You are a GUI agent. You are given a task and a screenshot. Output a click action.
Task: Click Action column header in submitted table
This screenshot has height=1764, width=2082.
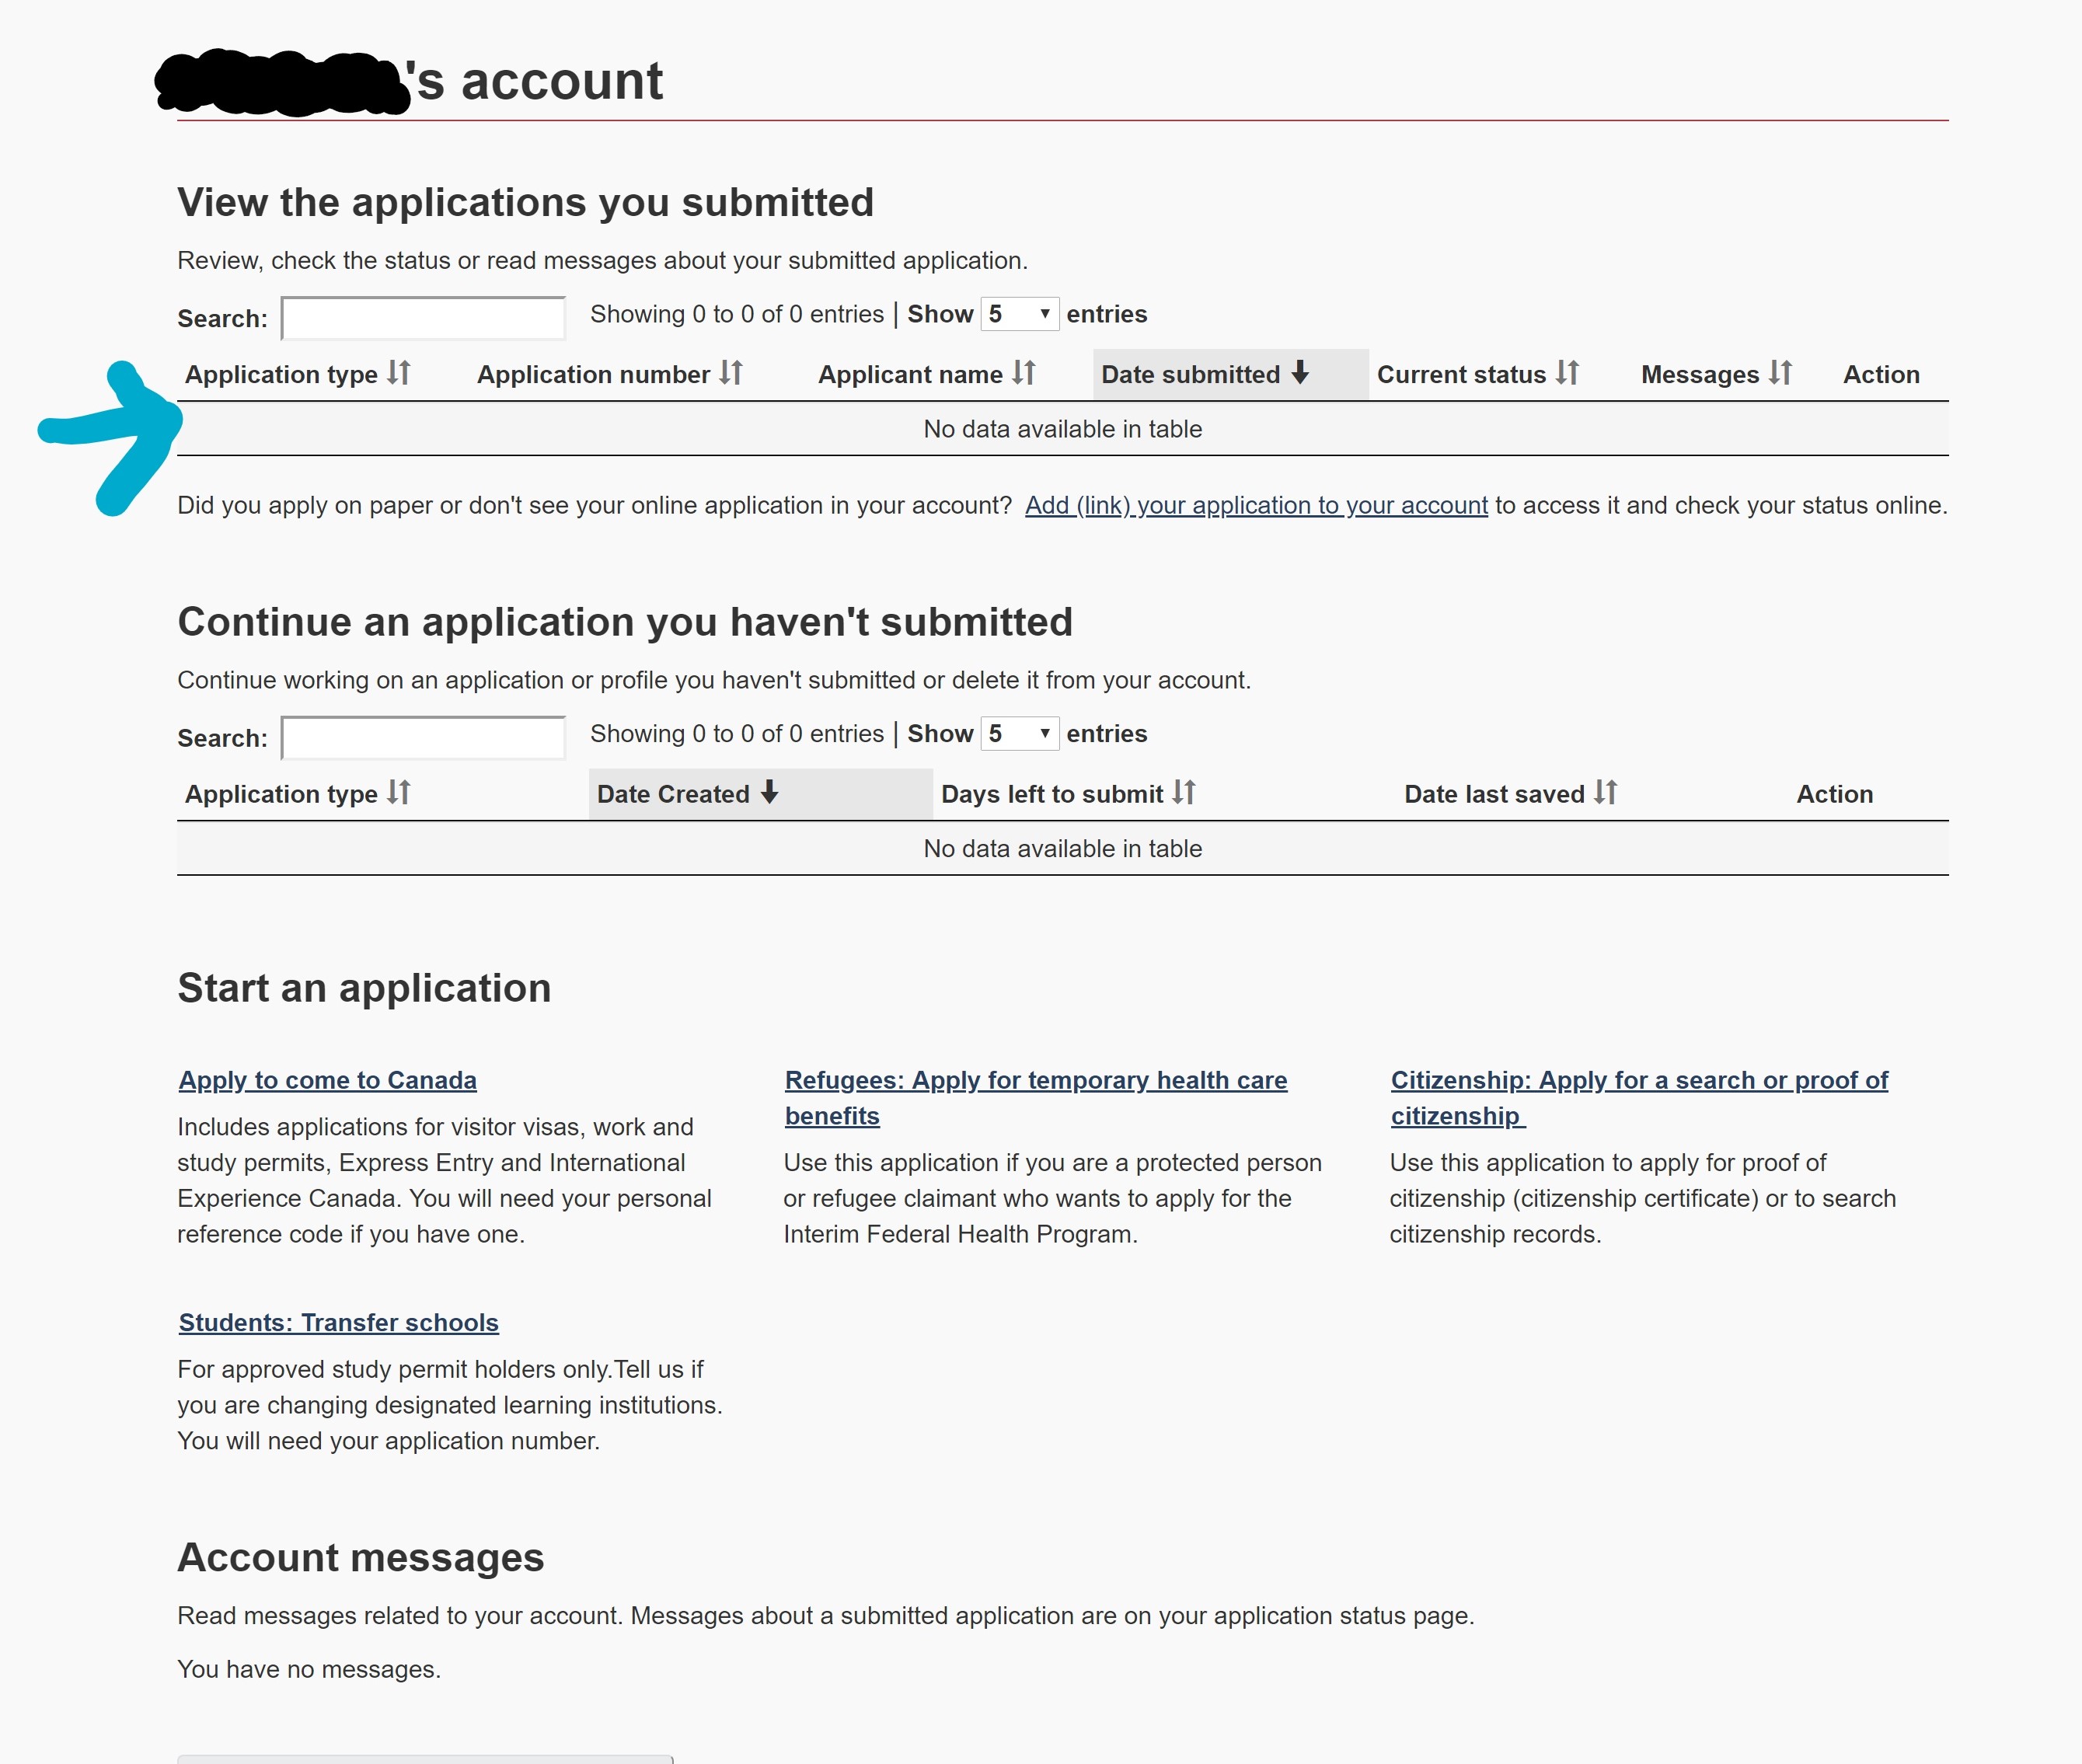[1880, 375]
